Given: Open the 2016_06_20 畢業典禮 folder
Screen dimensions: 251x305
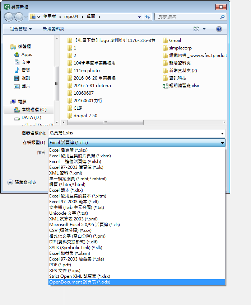Looking at the screenshot, I should (x=92, y=78).
